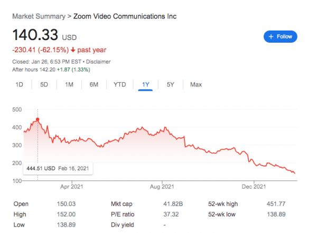Select the 5D time range tab
The height and width of the screenshot is (233, 317).
(x=44, y=84)
